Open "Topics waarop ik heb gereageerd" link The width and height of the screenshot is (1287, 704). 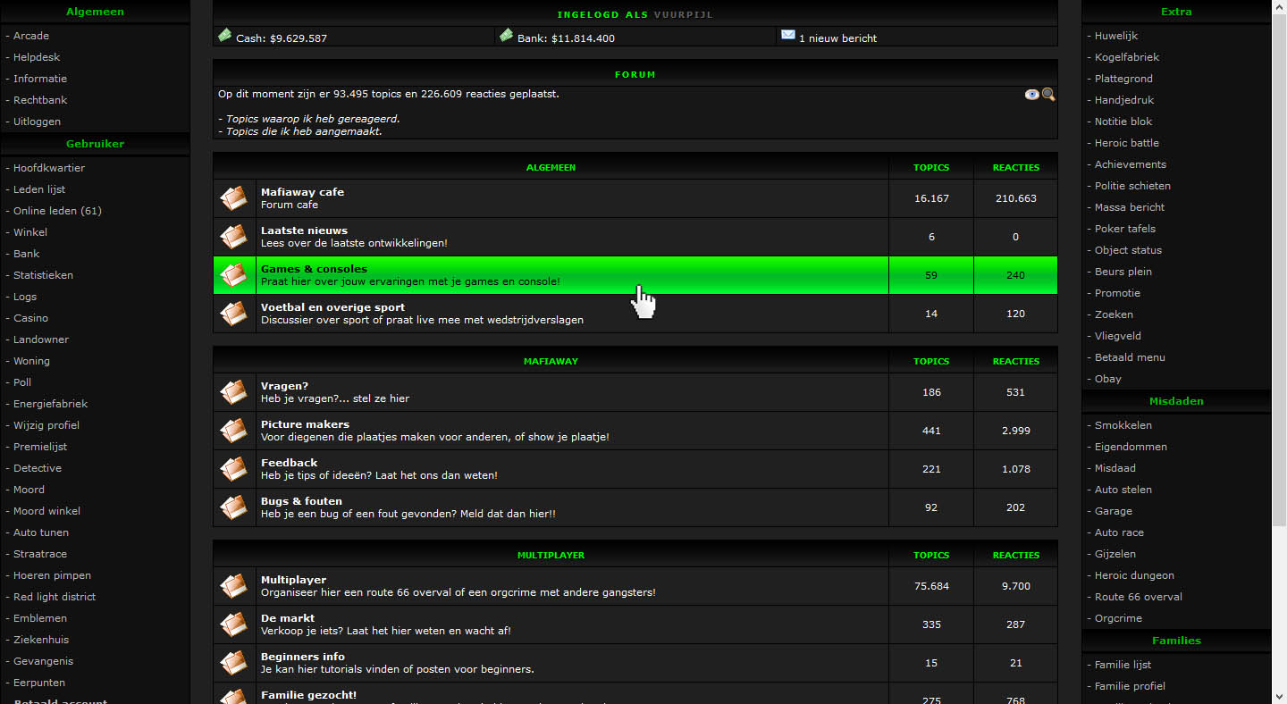313,119
